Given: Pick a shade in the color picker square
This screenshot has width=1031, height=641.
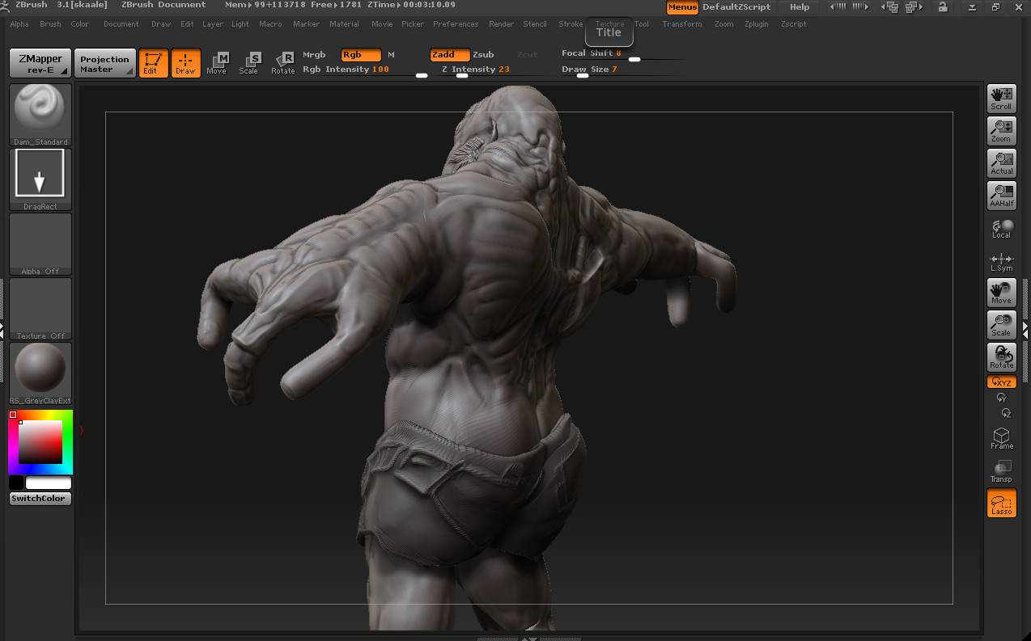Looking at the screenshot, I should point(40,441).
